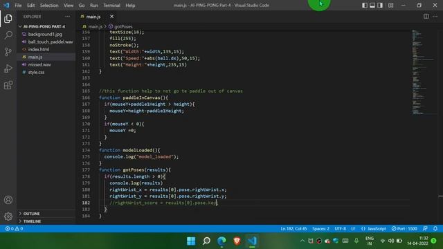Open index.html in the explorer
The height and width of the screenshot is (249, 443).
point(39,49)
